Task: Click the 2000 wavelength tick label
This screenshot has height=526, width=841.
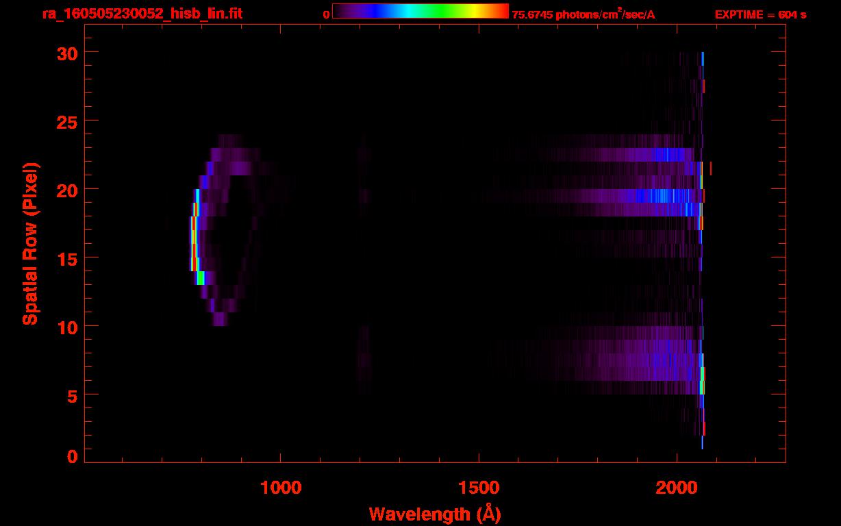Action: [677, 488]
